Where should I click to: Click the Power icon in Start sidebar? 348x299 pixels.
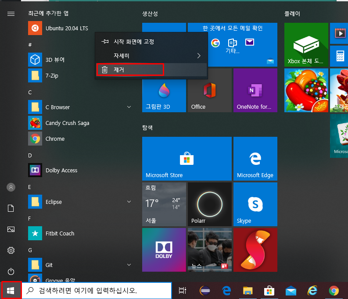pyautogui.click(x=11, y=271)
